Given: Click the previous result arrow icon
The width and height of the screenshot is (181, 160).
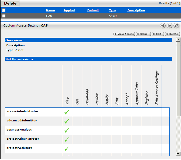Looking at the screenshot, I should pos(163,25).
